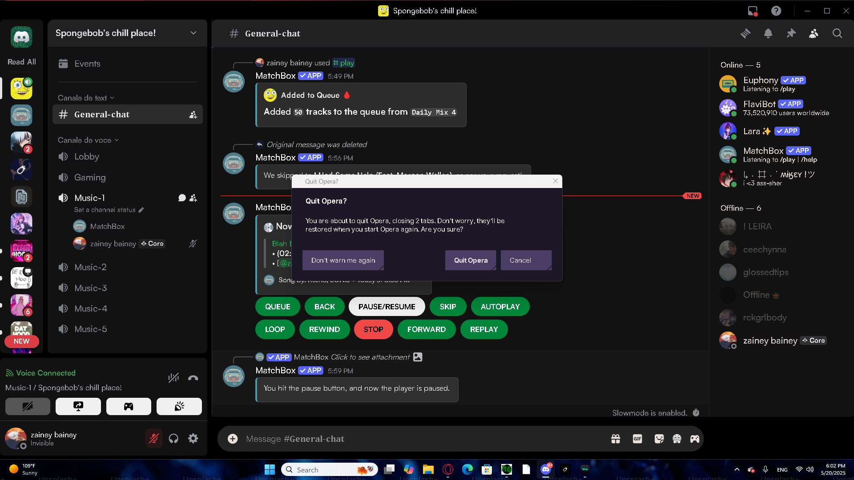This screenshot has width=854, height=480.
Task: Click Don't warn me again button
Action: (343, 260)
